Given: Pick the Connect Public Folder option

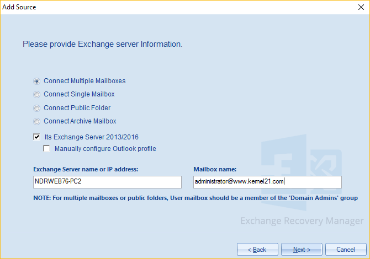Looking at the screenshot, I should [x=36, y=108].
